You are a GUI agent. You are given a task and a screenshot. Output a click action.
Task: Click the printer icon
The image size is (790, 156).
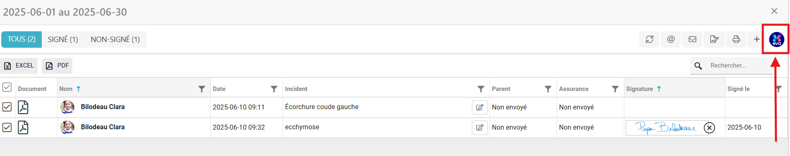(736, 40)
